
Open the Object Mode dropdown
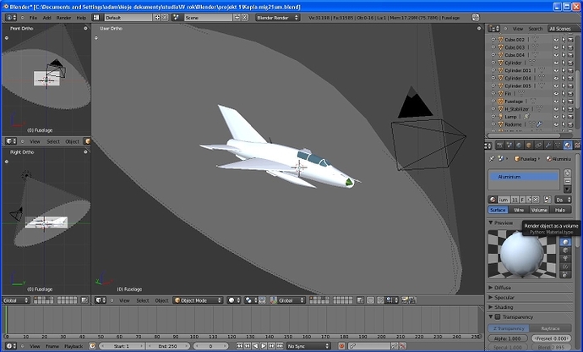click(x=198, y=300)
